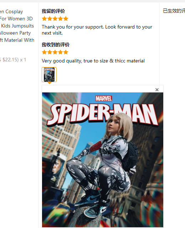The height and width of the screenshot is (228, 185).
Task: Click the last star under 我收到的评价
Action: tap(66, 52)
